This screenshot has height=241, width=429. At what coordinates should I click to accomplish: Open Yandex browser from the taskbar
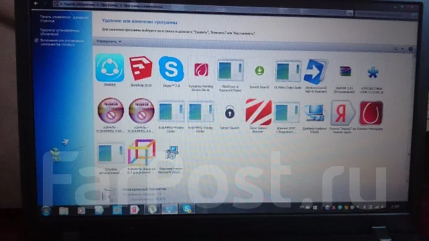134,210
